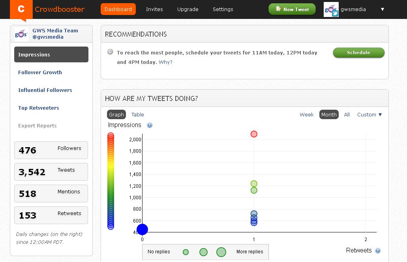Click the gwsmedia username in header
This screenshot has width=407, height=262.
[353, 9]
